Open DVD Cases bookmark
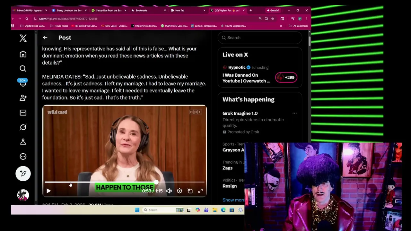This screenshot has height=231, width=411. click(x=114, y=26)
